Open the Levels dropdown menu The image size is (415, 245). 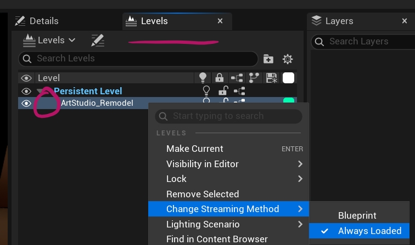coord(49,40)
